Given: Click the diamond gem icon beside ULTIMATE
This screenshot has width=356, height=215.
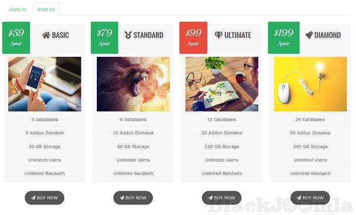Looking at the screenshot, I should pos(218,35).
